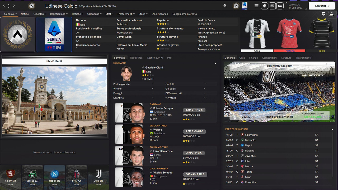
Task: Open the hamburger main menu
Action: click(x=256, y=6)
